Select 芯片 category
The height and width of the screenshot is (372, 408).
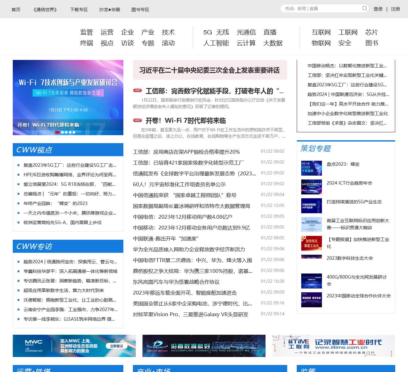(372, 32)
